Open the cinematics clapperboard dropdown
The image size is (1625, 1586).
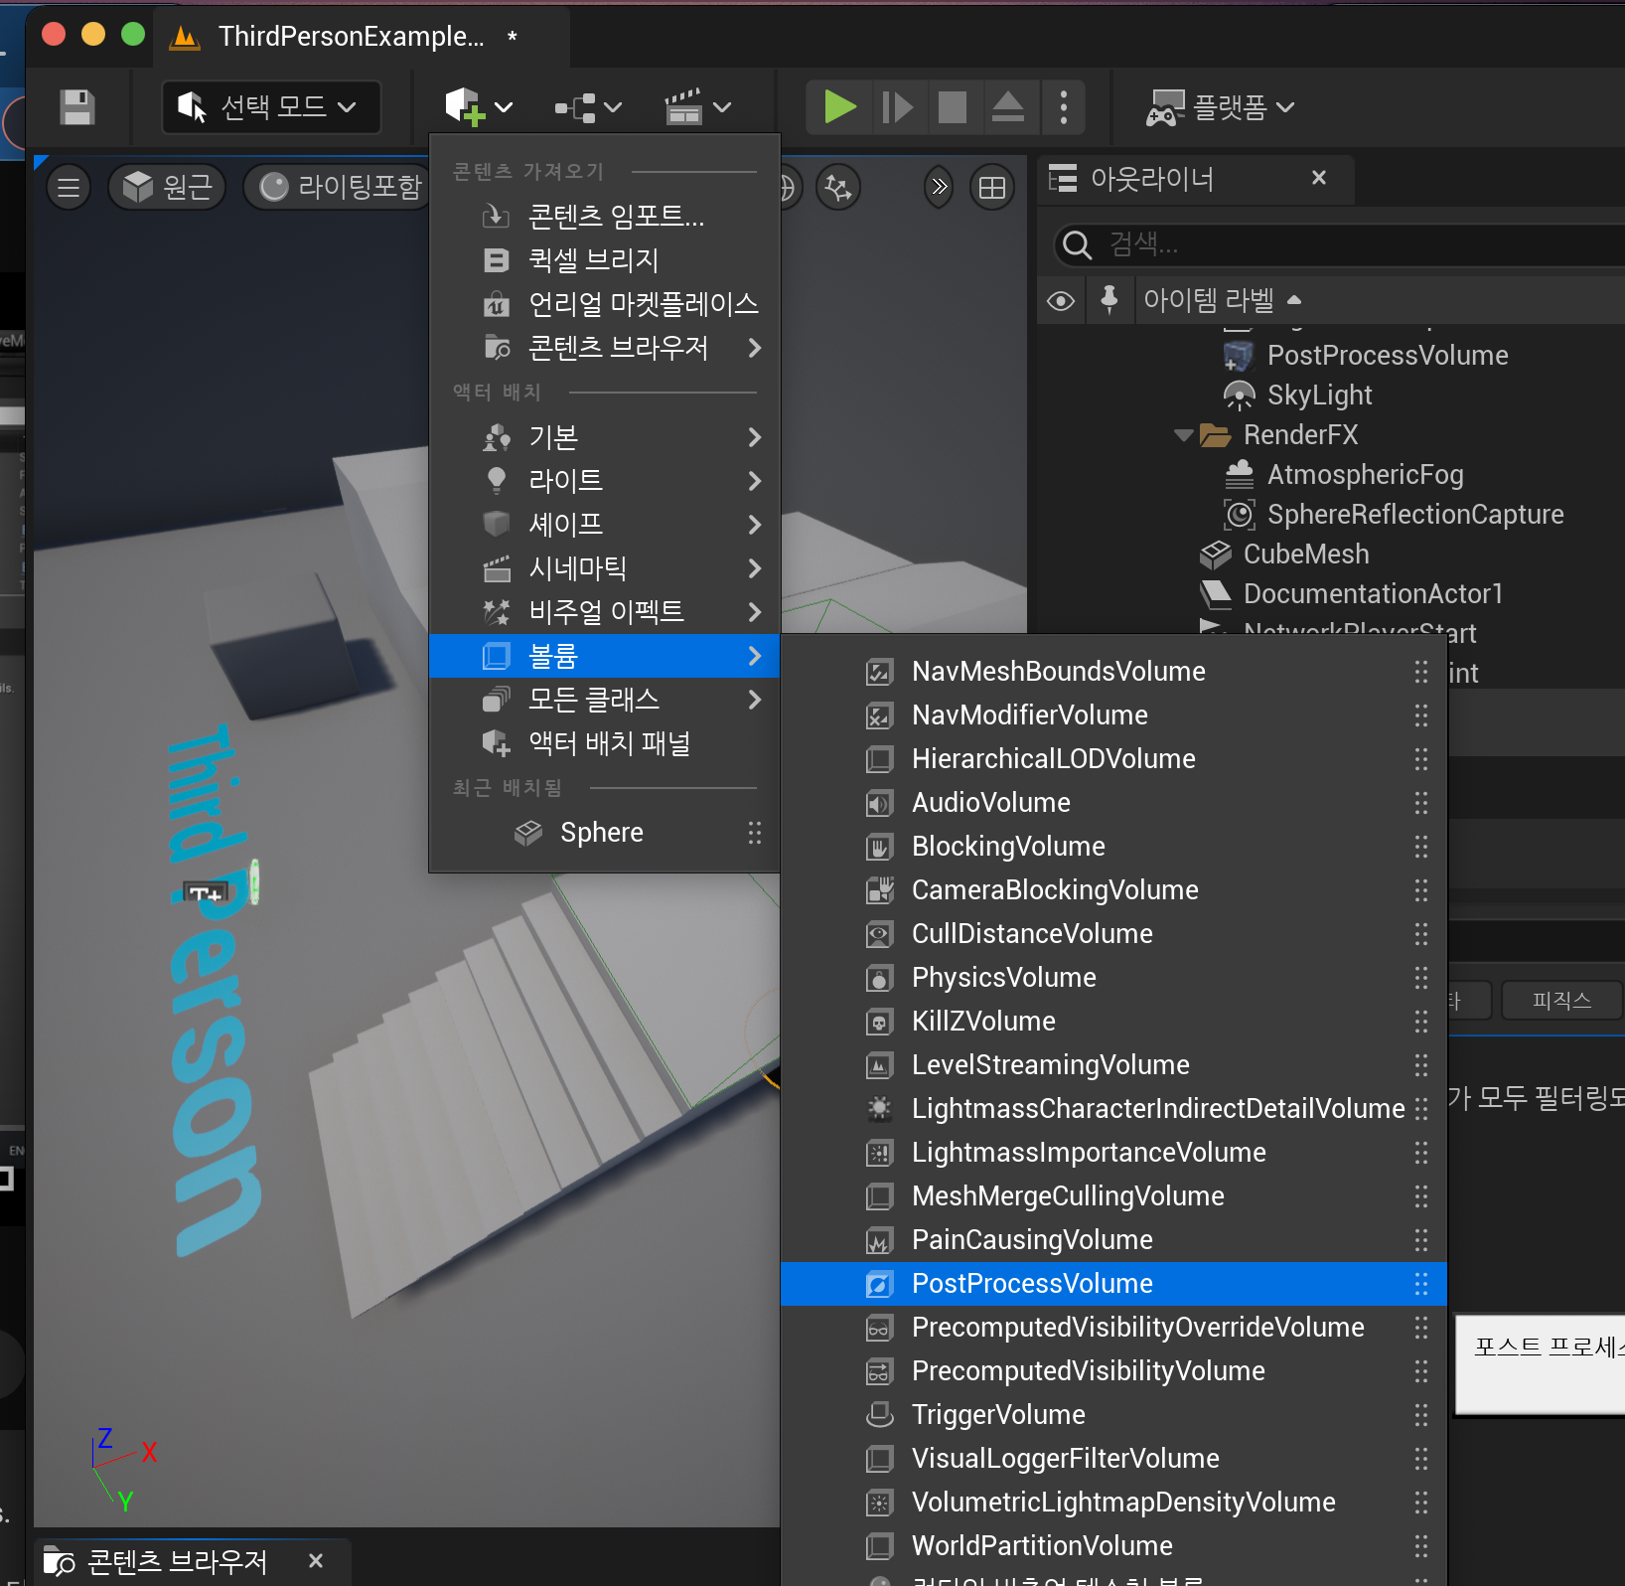(x=697, y=106)
